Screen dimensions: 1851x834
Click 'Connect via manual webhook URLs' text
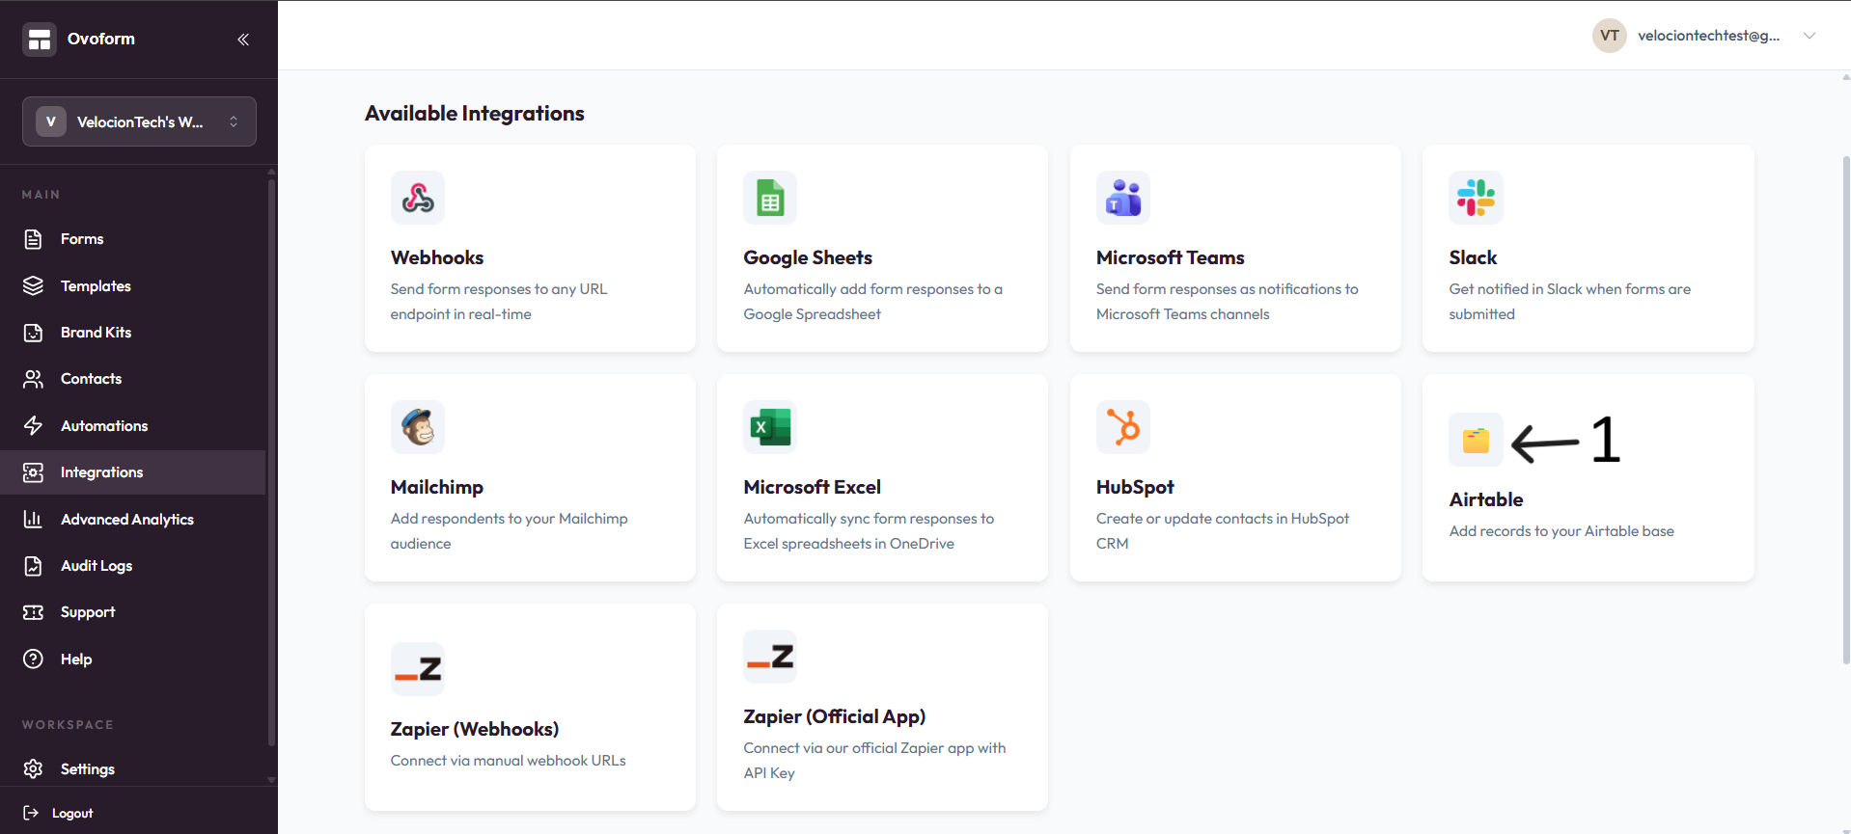point(509,761)
